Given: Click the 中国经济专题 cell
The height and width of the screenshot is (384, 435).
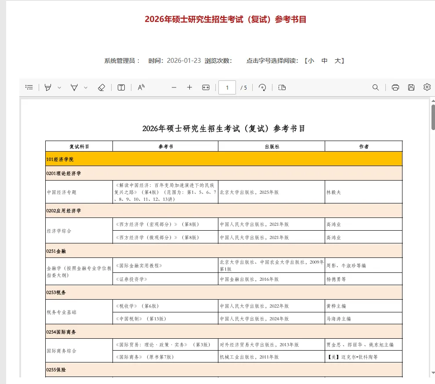Looking at the screenshot, I should pyautogui.click(x=79, y=192).
